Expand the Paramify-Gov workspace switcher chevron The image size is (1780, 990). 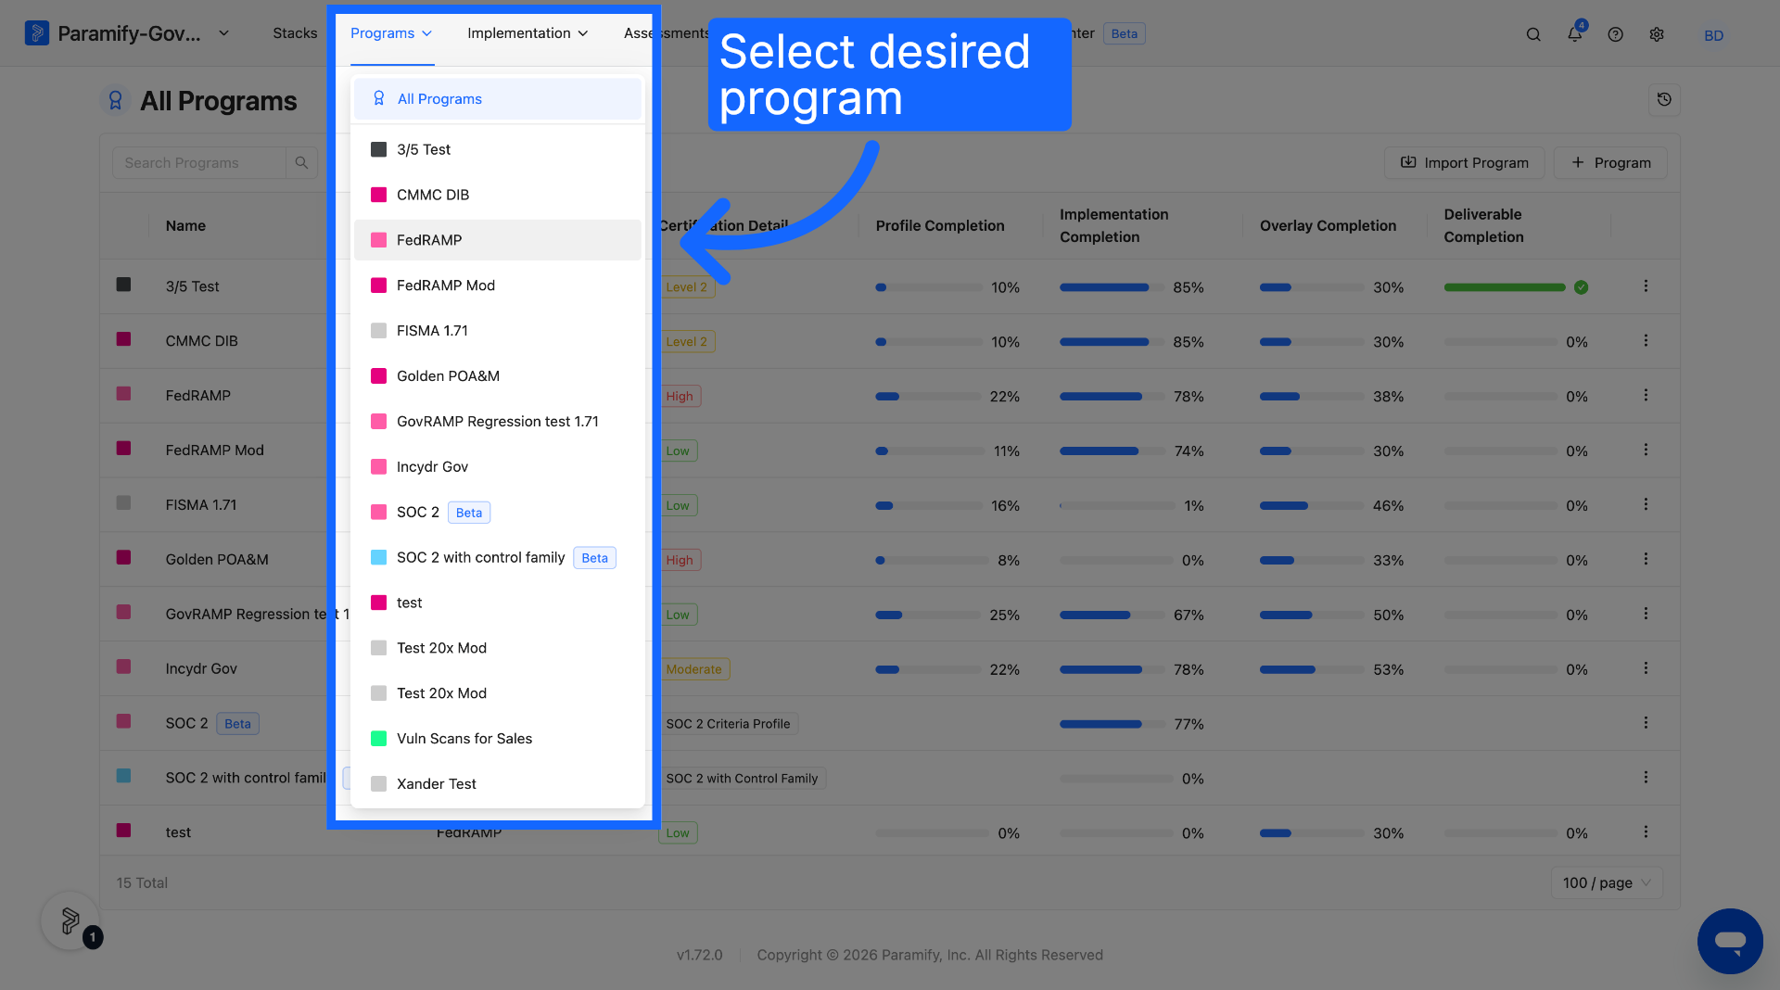[x=223, y=33]
